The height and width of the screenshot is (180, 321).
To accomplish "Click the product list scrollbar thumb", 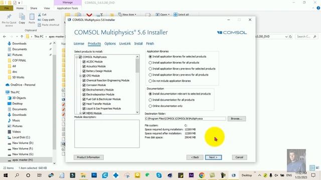I will tap(137, 65).
